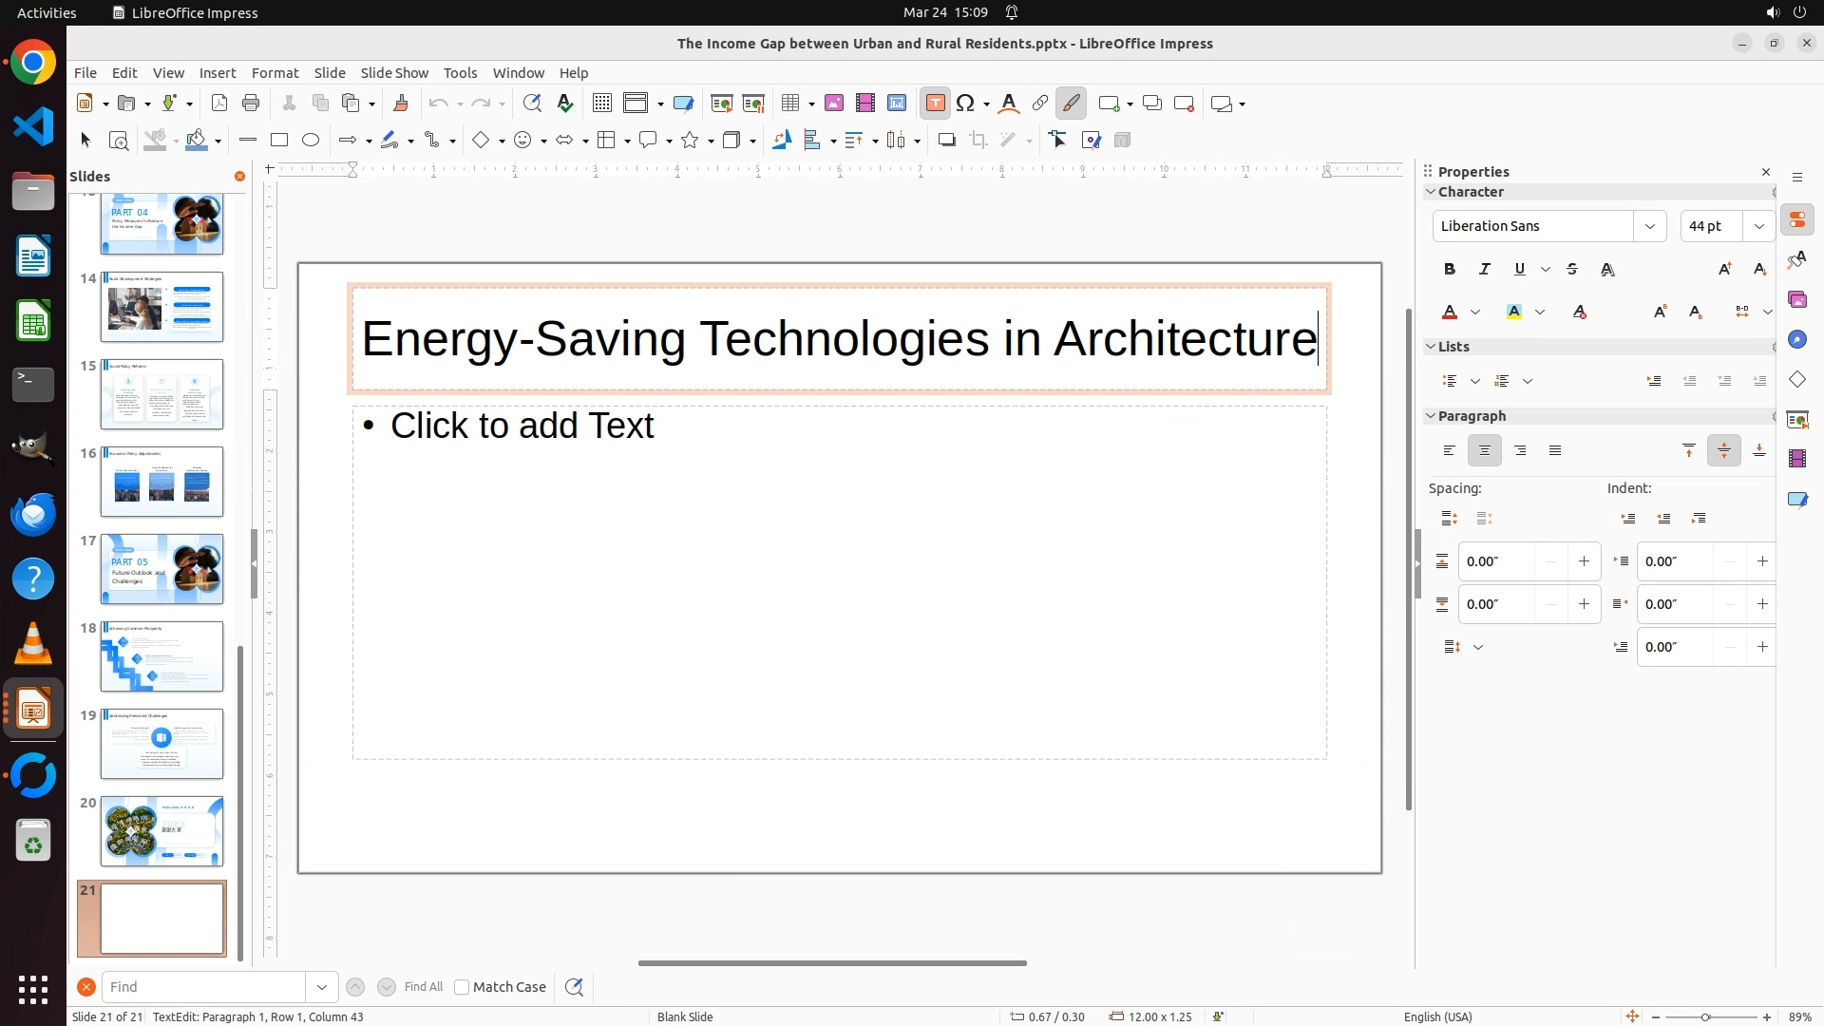Click the zoom slider in status bar
The height and width of the screenshot is (1026, 1824).
[x=1705, y=1017]
